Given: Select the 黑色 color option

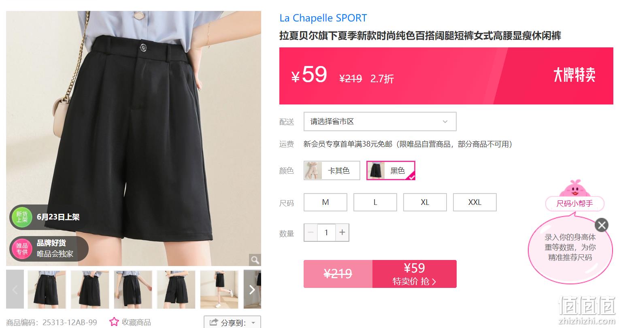Looking at the screenshot, I should coord(391,170).
